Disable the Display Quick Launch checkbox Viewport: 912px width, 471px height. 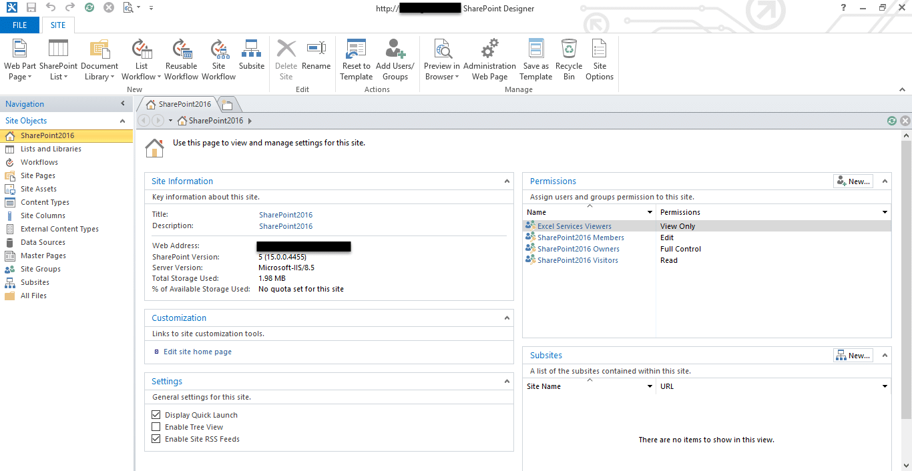coord(156,415)
